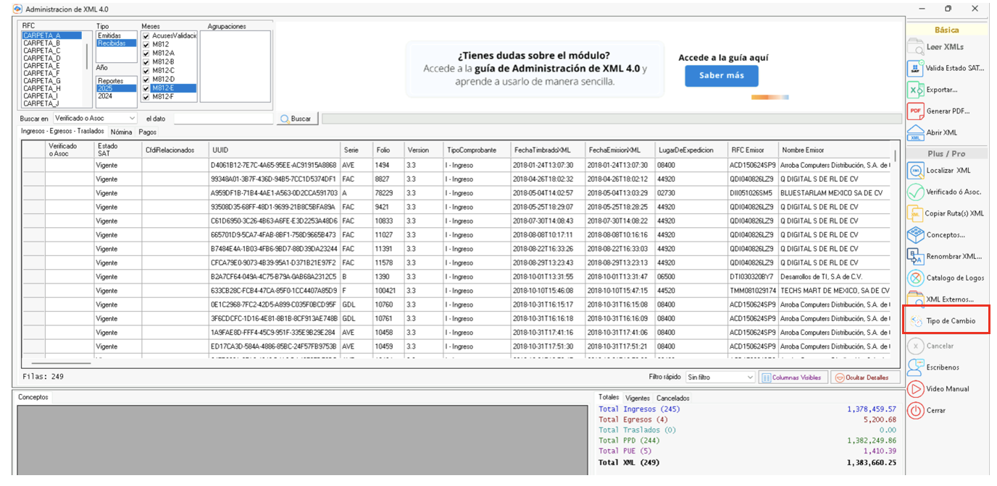This screenshot has height=486, width=997.
Task: Click the el dato search field
Action: (223, 118)
